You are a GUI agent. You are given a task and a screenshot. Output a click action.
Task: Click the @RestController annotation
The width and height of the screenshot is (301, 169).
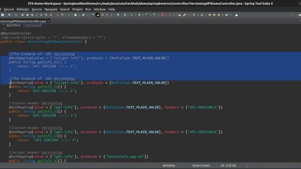pos(16,33)
